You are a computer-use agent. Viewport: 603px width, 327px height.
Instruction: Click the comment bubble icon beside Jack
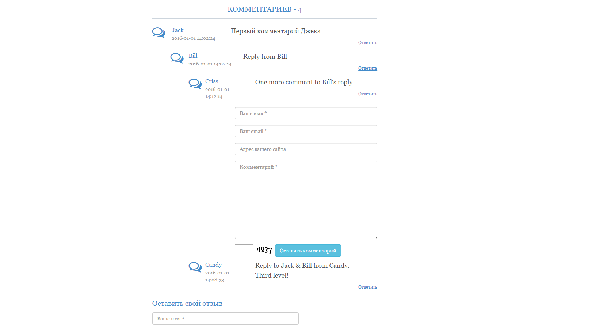pyautogui.click(x=159, y=33)
